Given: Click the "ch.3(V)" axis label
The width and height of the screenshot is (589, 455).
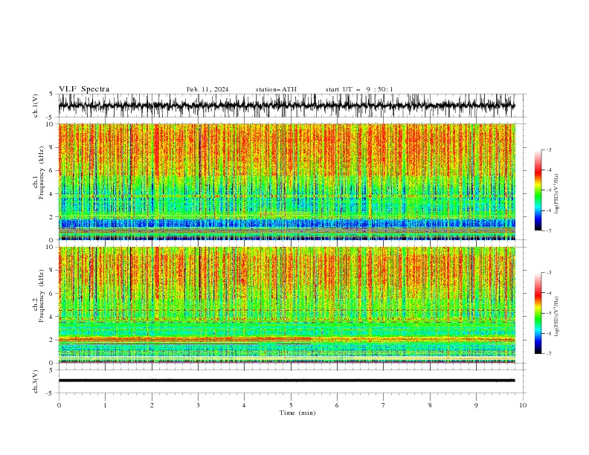Looking at the screenshot, I should pyautogui.click(x=36, y=381).
